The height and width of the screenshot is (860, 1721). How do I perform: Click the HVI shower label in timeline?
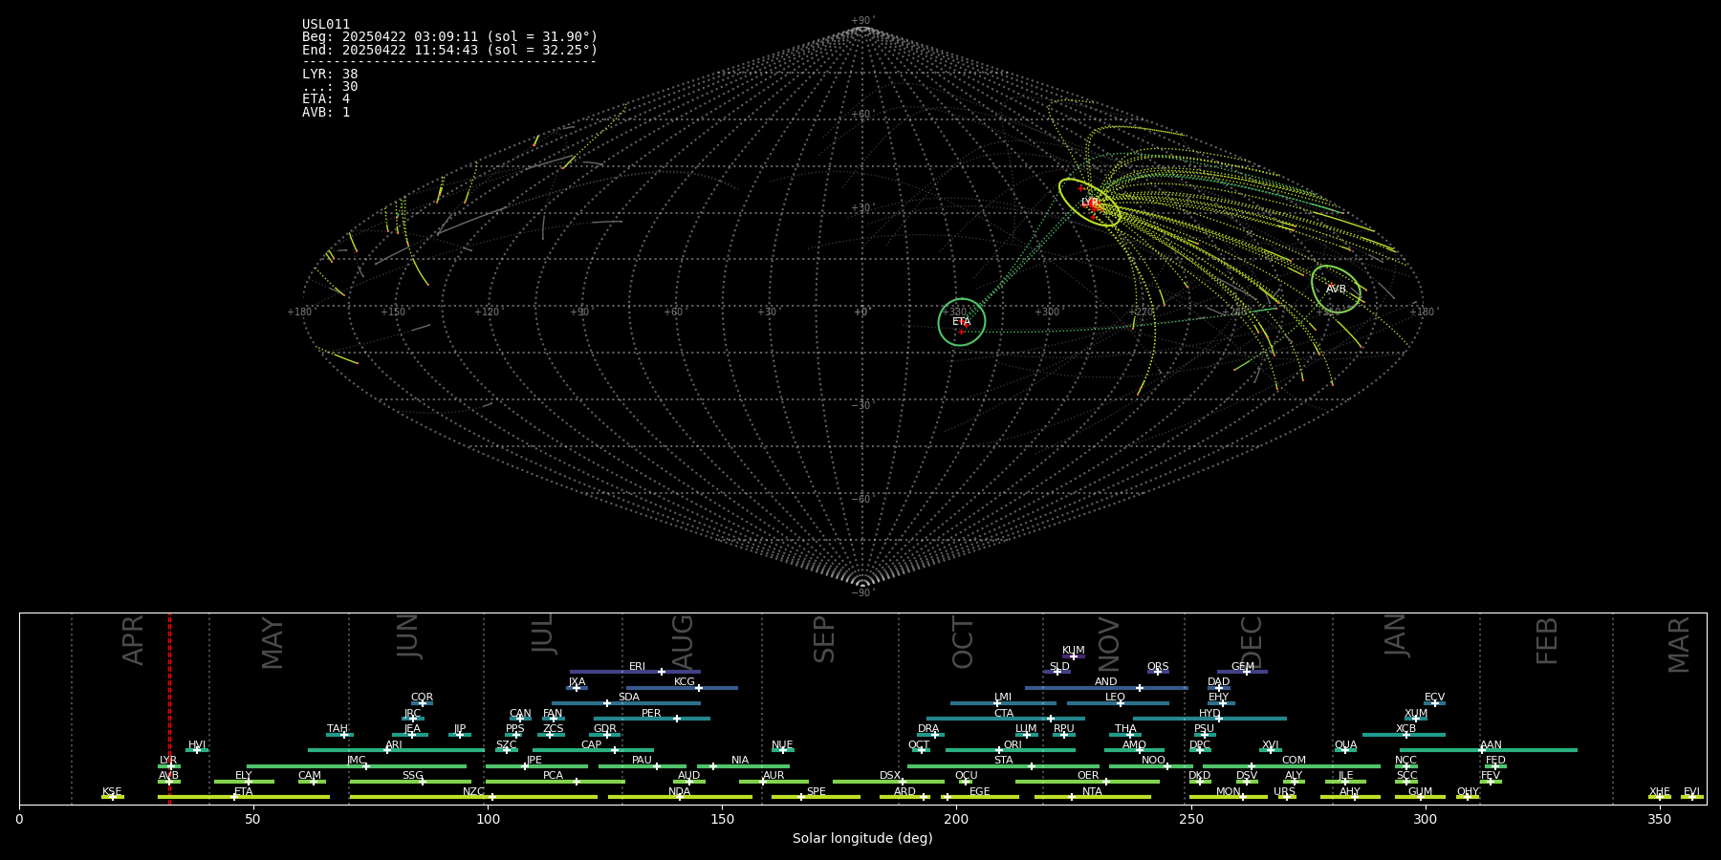pos(197,745)
